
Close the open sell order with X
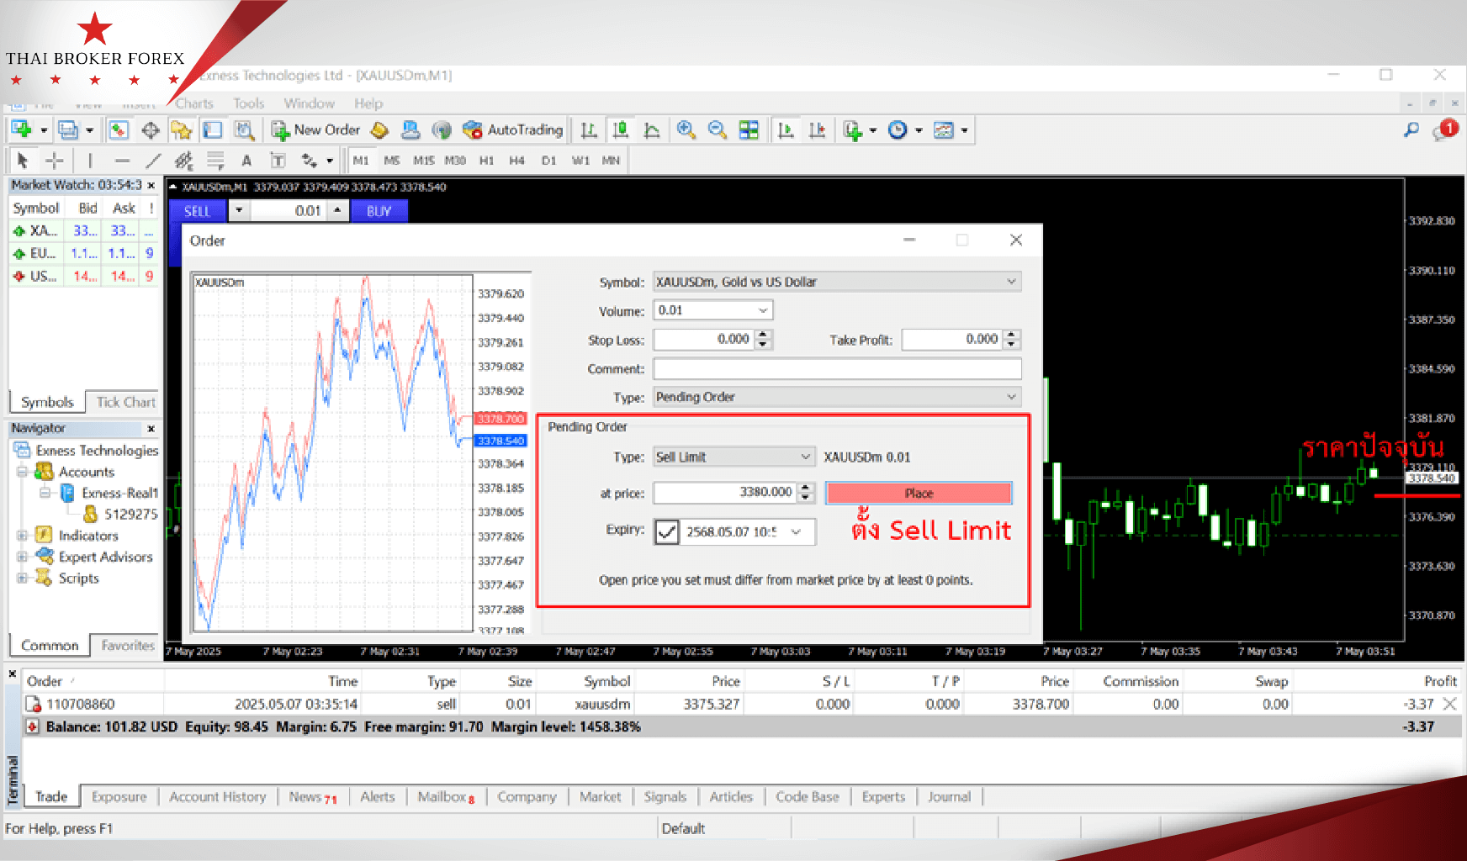(1450, 704)
